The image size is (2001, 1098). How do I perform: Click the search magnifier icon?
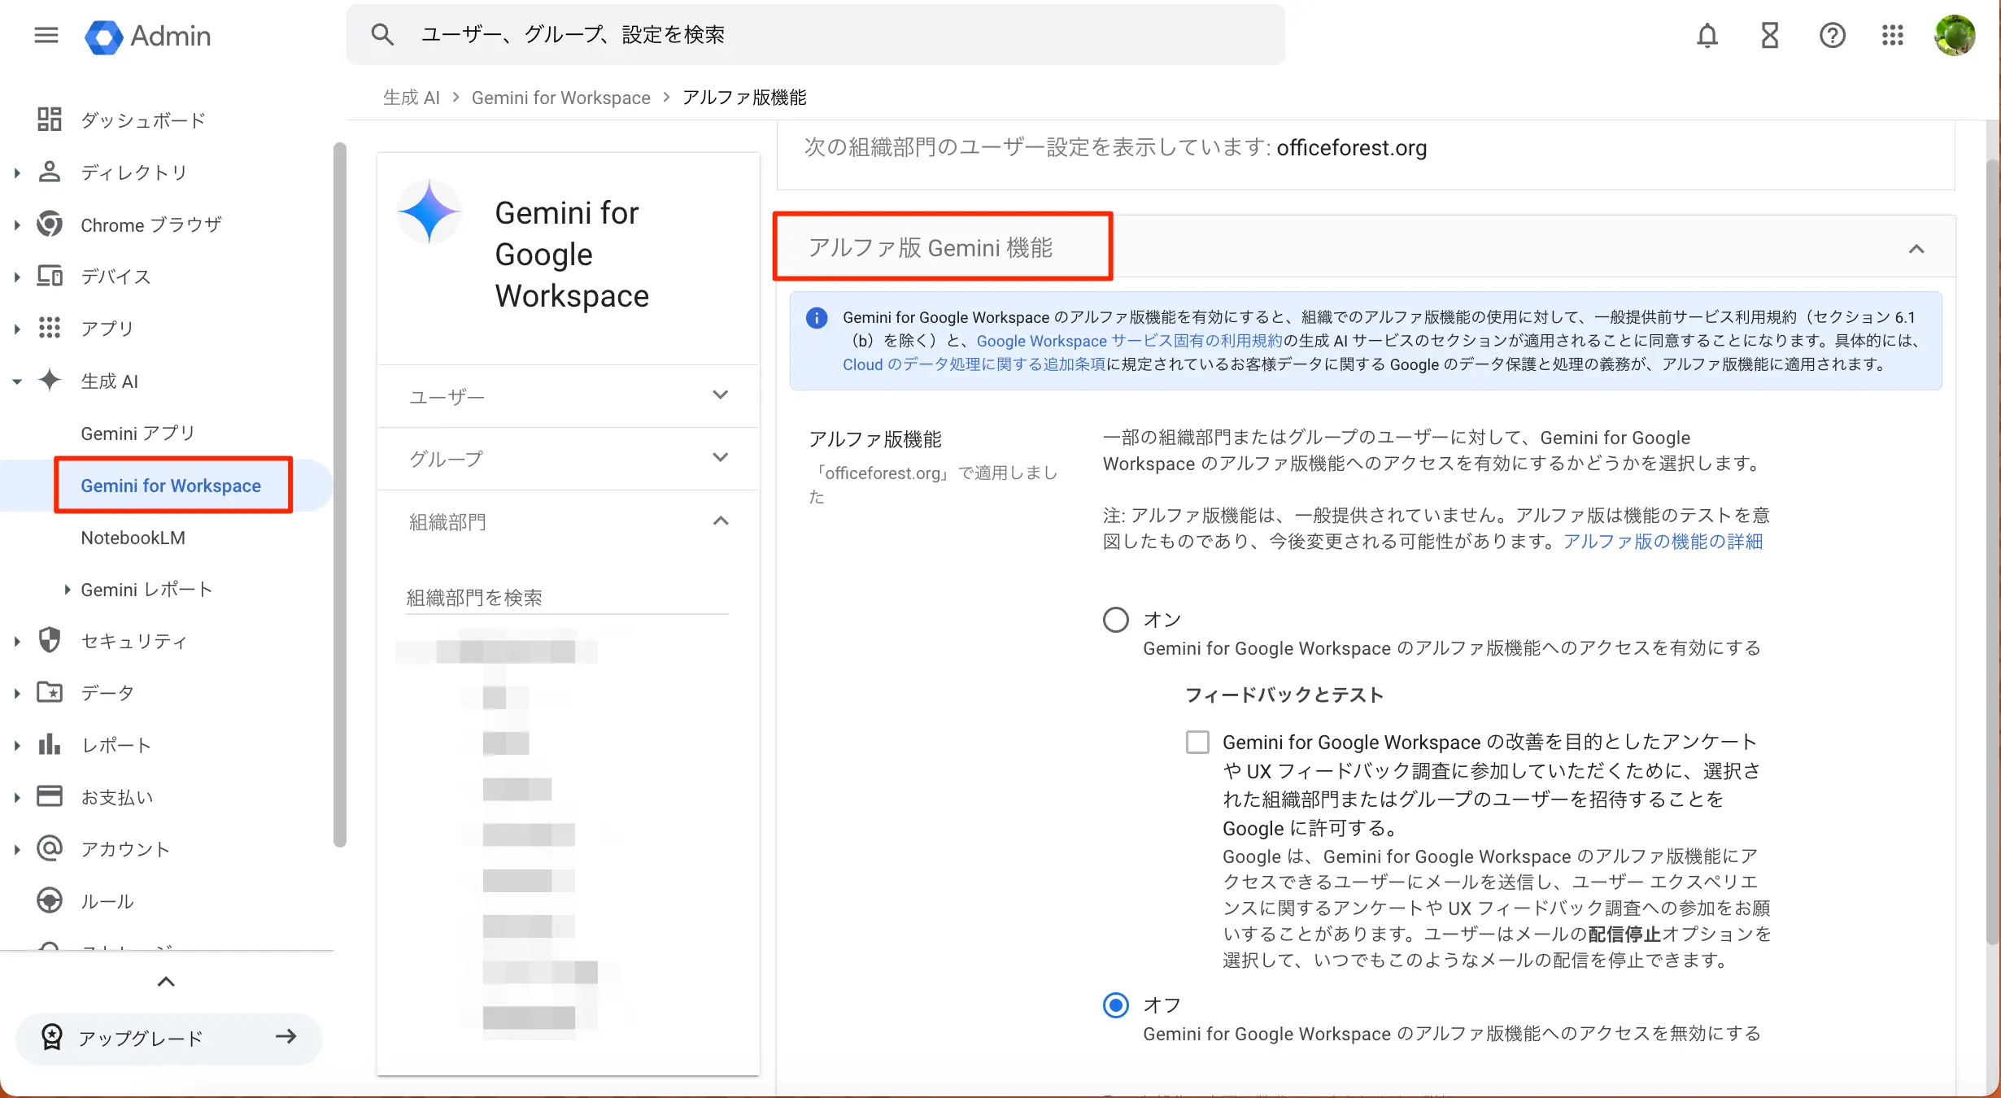(382, 35)
